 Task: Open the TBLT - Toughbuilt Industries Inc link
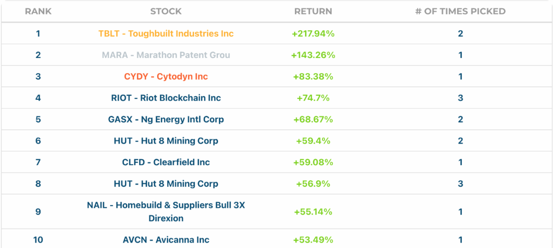(x=166, y=34)
